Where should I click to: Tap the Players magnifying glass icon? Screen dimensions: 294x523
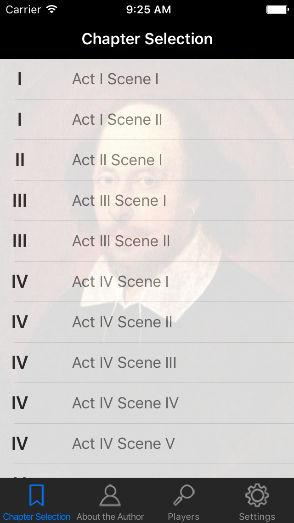point(184,496)
